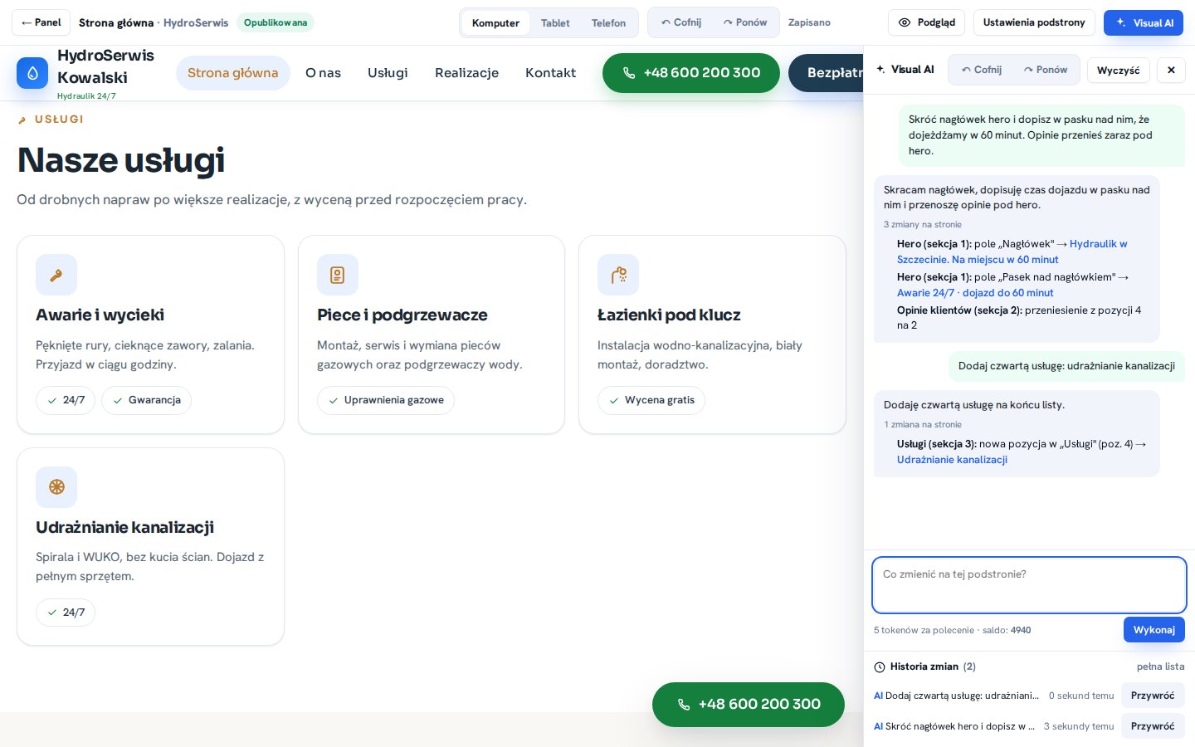The width and height of the screenshot is (1195, 747).
Task: Click the Wycena gratis tag
Action: tap(651, 400)
